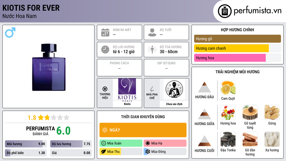The width and height of the screenshot is (286, 161).
Task: Click the leaf icon for Mùa Thu
Action: pyautogui.click(x=104, y=152)
